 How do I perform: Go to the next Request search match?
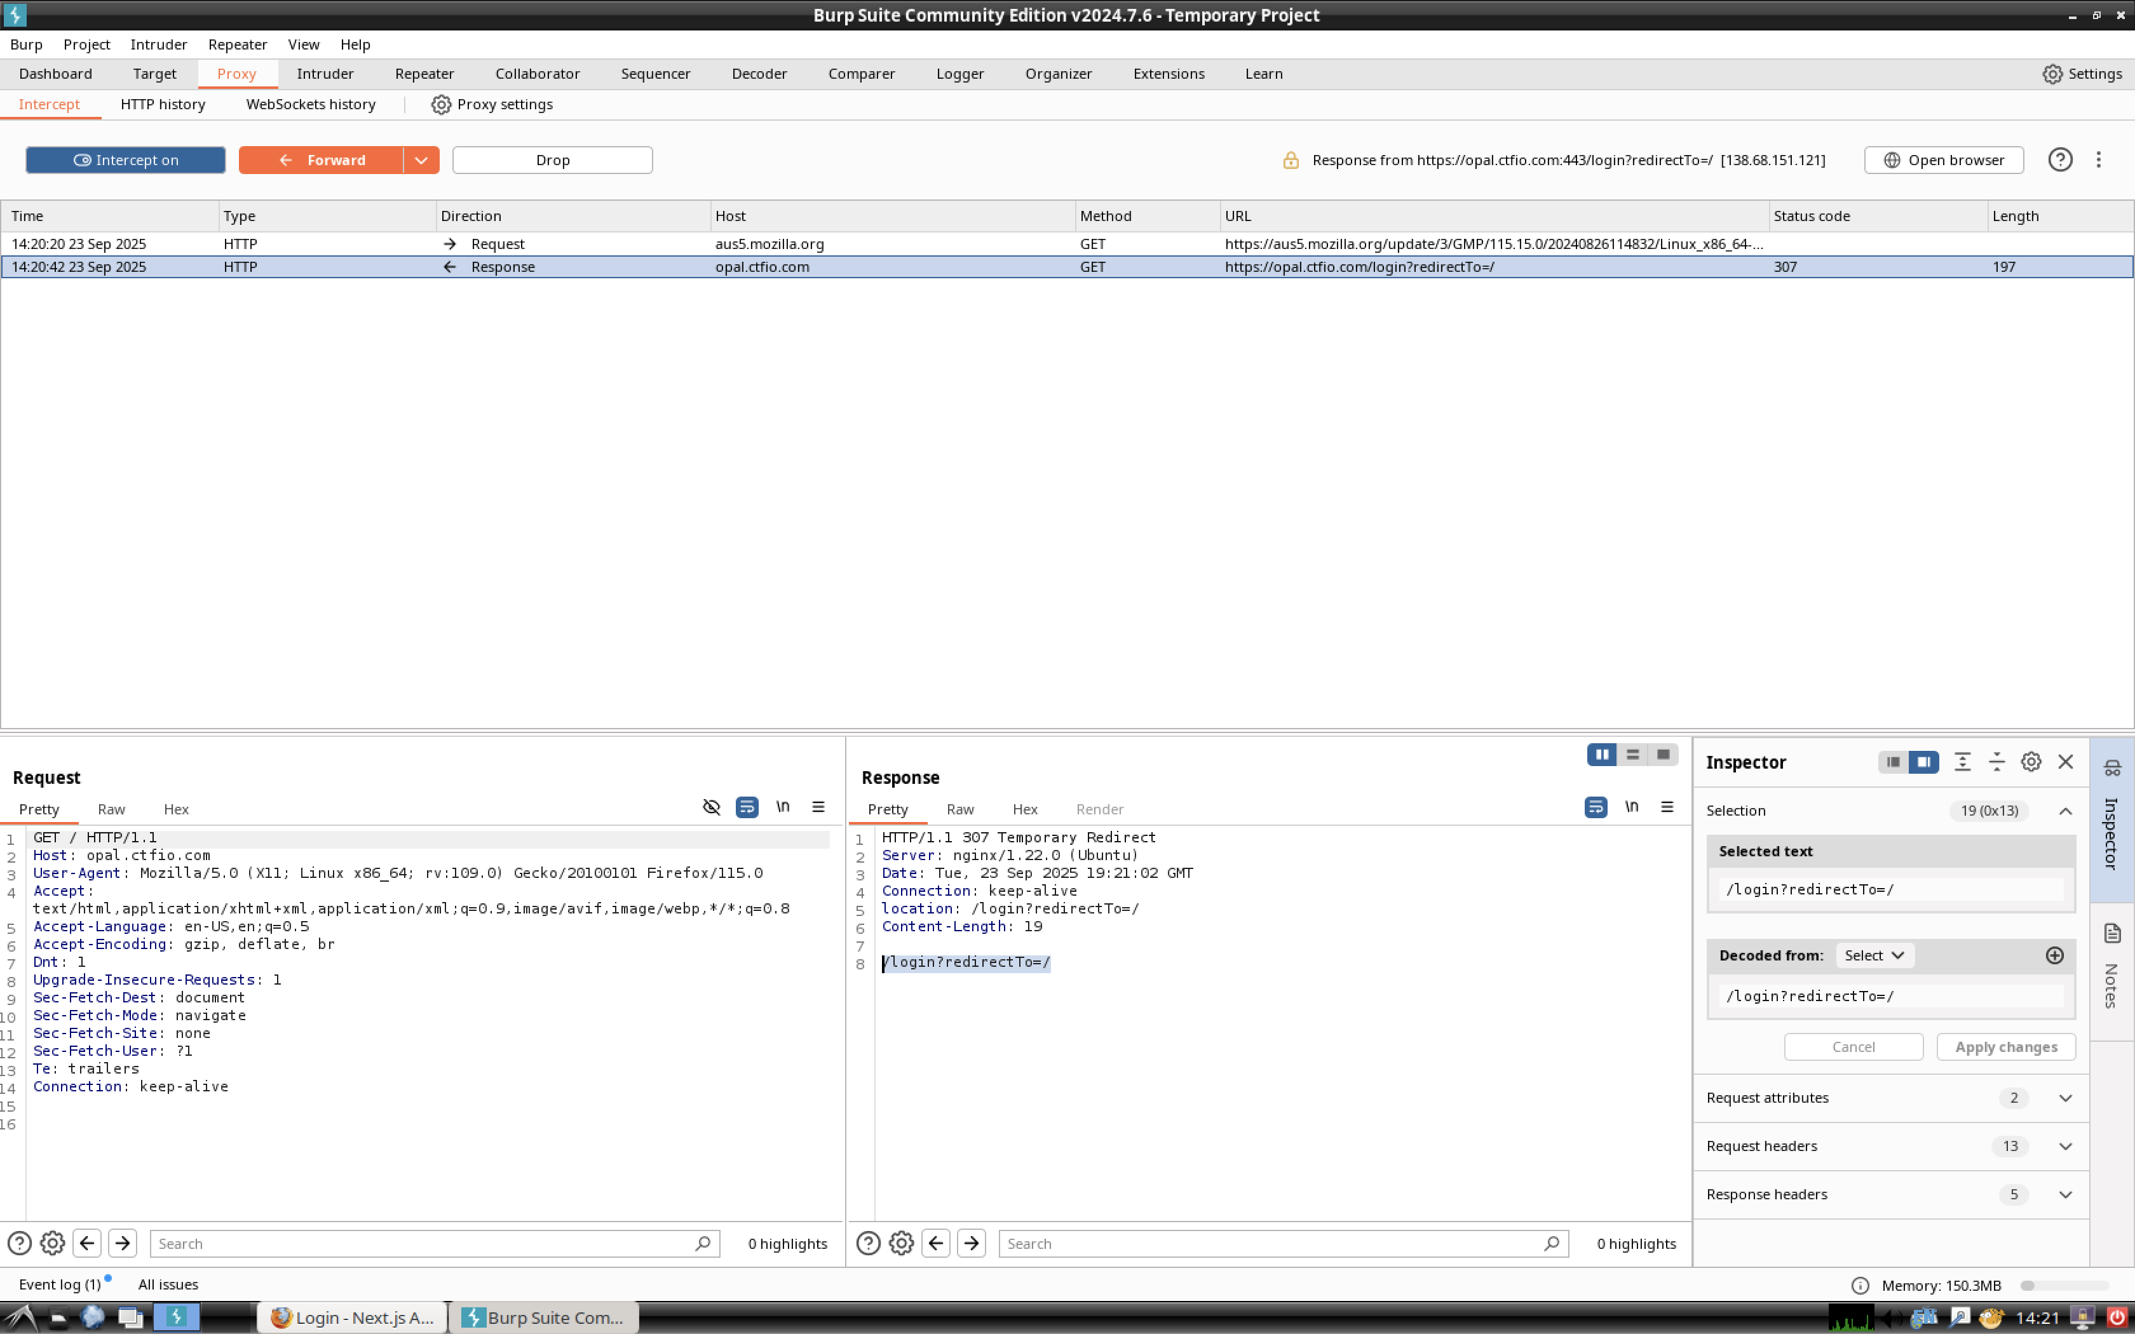pos(123,1243)
